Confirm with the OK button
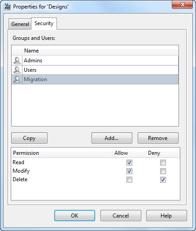The height and width of the screenshot is (231, 196). pyautogui.click(x=74, y=216)
